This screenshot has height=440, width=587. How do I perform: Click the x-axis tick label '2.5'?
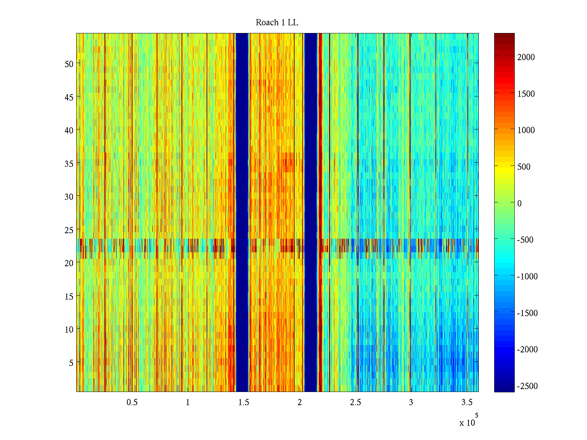[355, 403]
